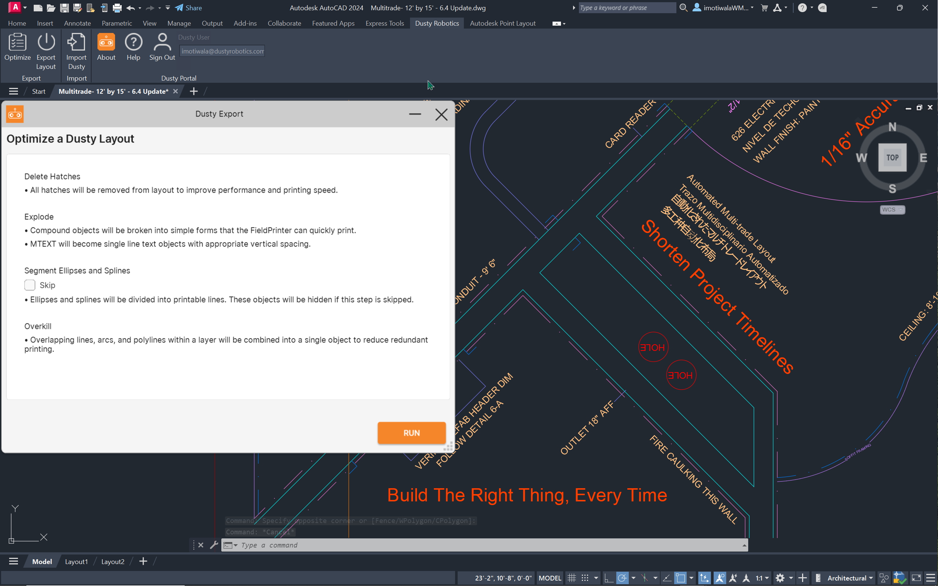Open the Dusty Robotics Help icon
Screen dimensions: 938x586
click(133, 42)
